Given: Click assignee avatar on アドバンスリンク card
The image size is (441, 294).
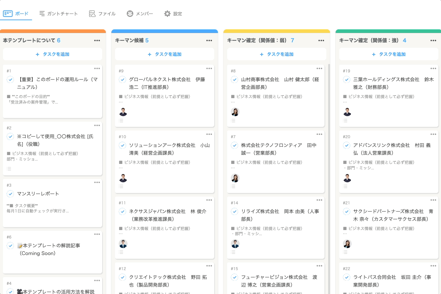Looking at the screenshot, I should (x=347, y=178).
